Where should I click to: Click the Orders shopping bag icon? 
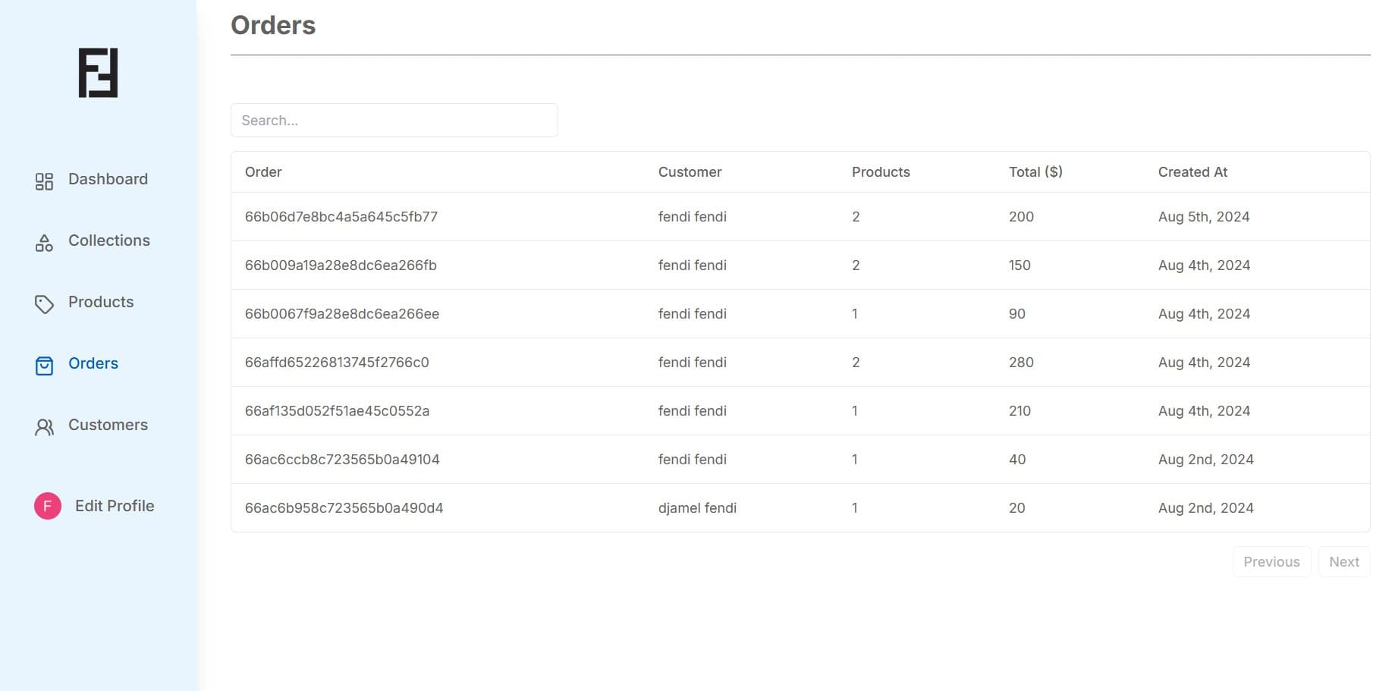pyautogui.click(x=44, y=366)
